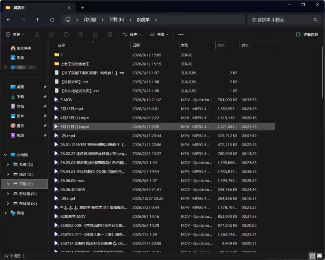Click the Rename toolbar icon

[80, 35]
